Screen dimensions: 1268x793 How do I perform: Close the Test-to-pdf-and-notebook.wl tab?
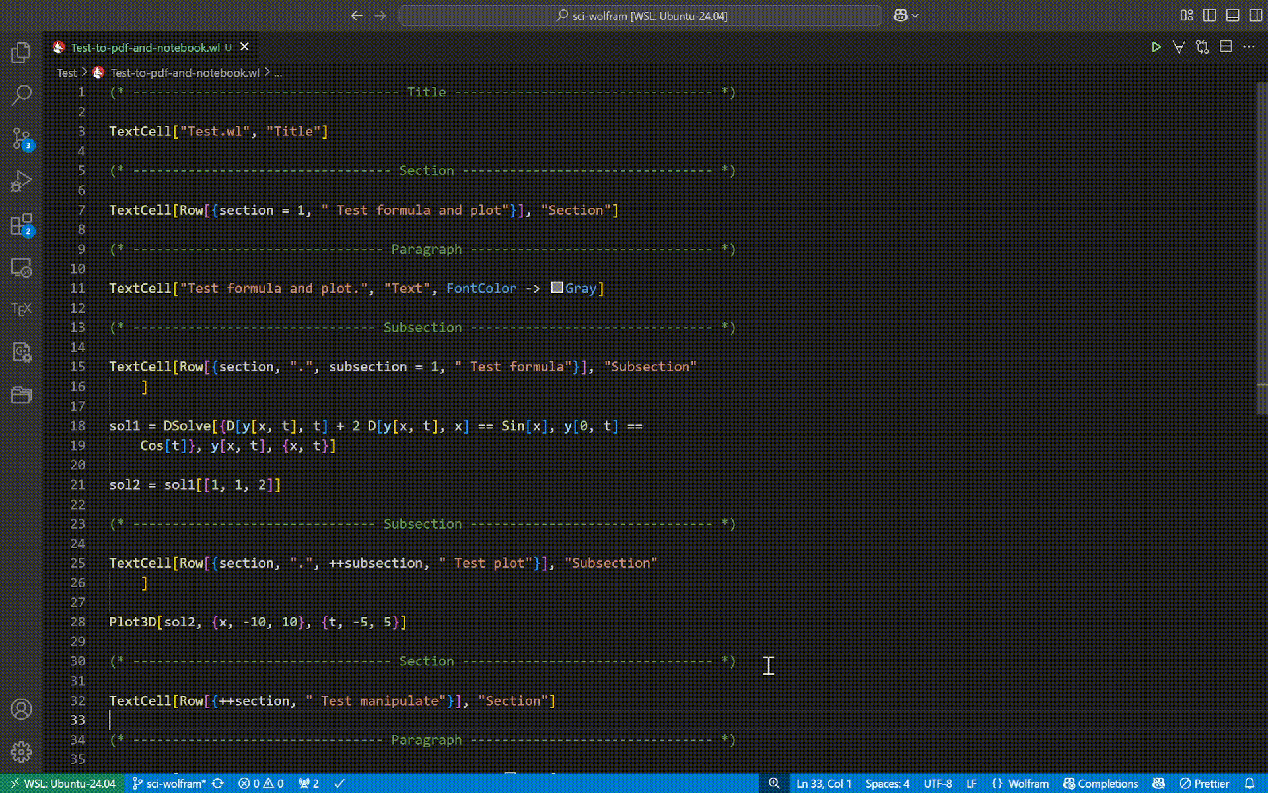point(244,47)
